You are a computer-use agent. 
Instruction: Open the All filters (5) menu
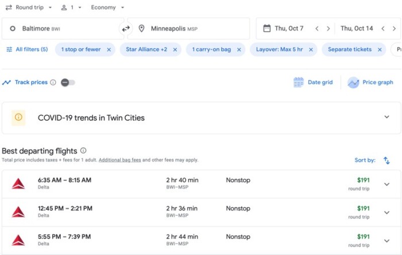pos(27,49)
